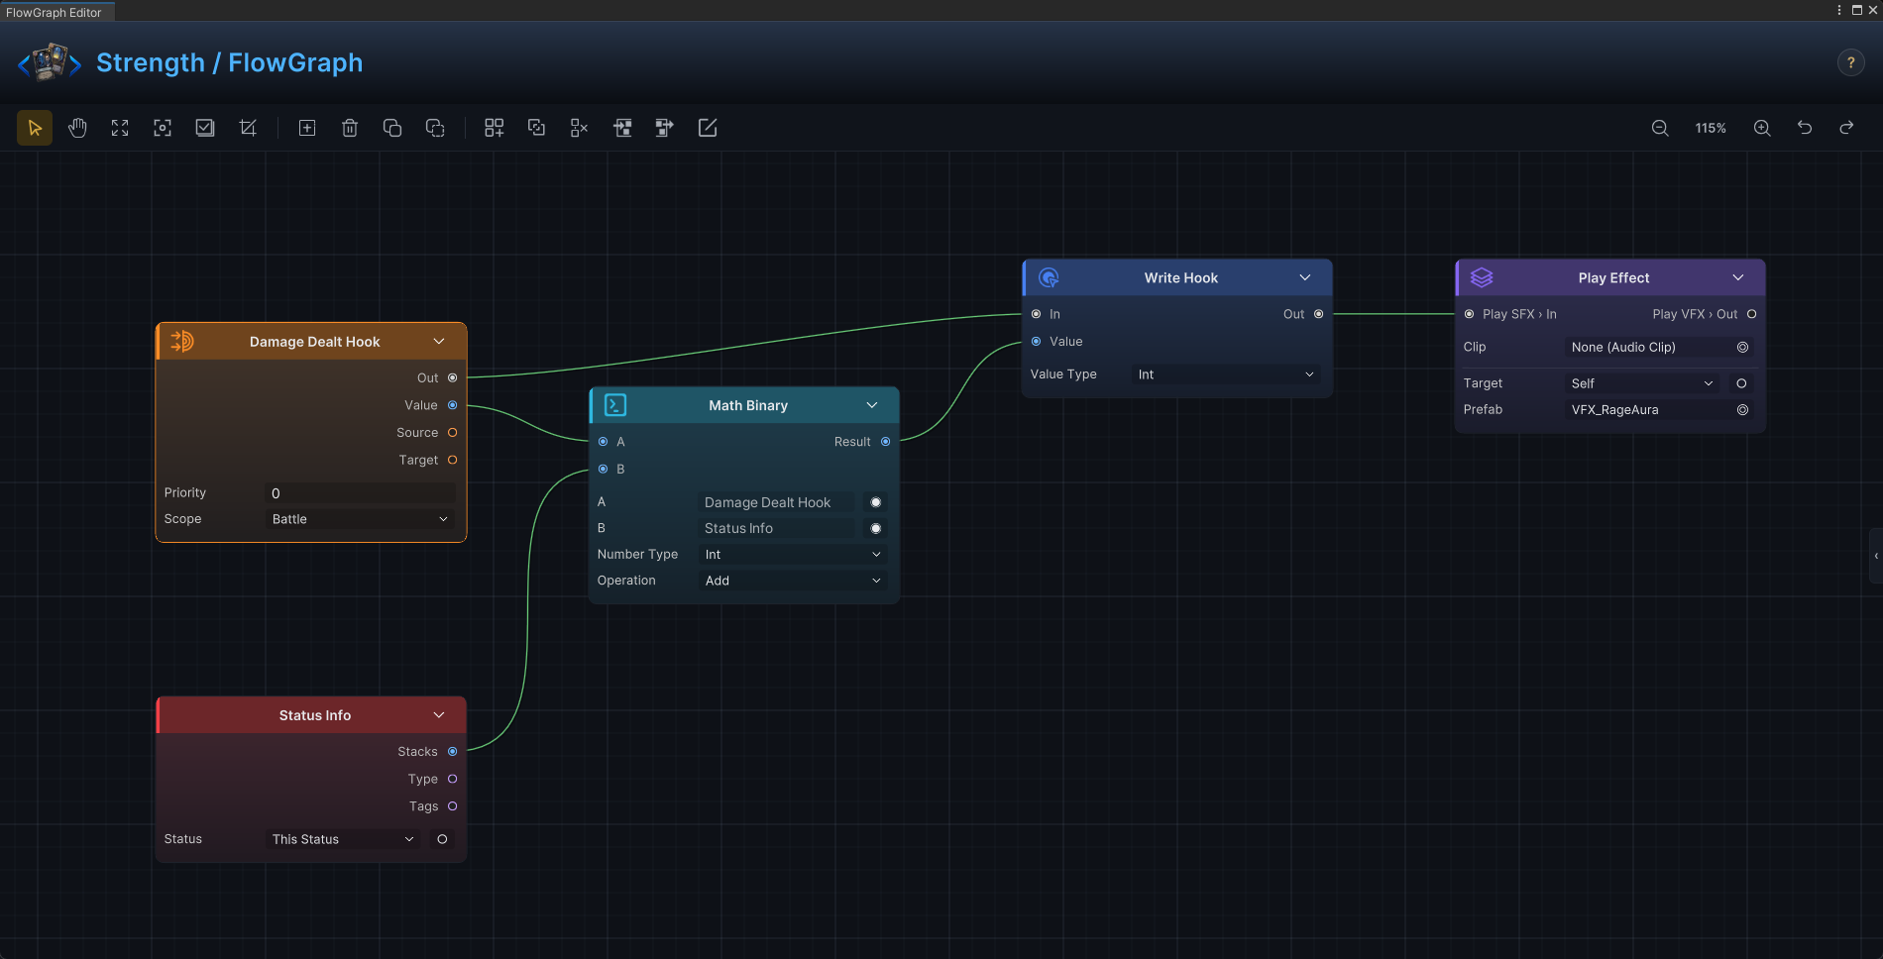This screenshot has width=1883, height=959.
Task: Click the Strength / FlowGraph breadcrumb title
Action: (230, 62)
